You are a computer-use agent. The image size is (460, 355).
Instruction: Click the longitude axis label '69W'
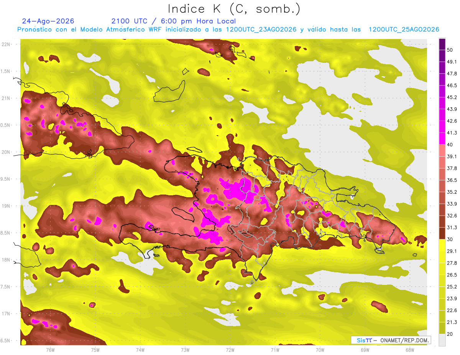click(365, 350)
